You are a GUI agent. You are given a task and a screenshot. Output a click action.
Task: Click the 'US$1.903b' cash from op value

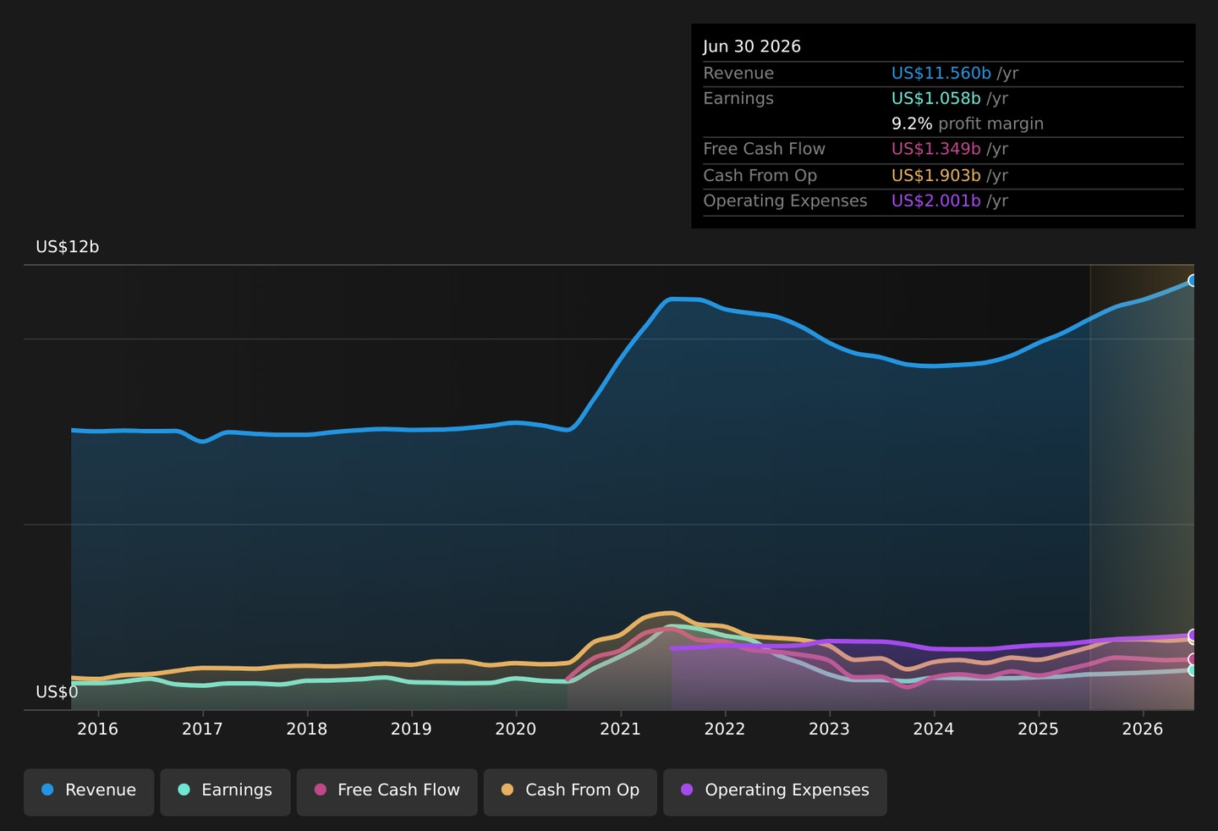pyautogui.click(x=936, y=175)
